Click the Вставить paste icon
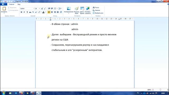This screenshot has height=95, width=169. [x=4, y=9]
